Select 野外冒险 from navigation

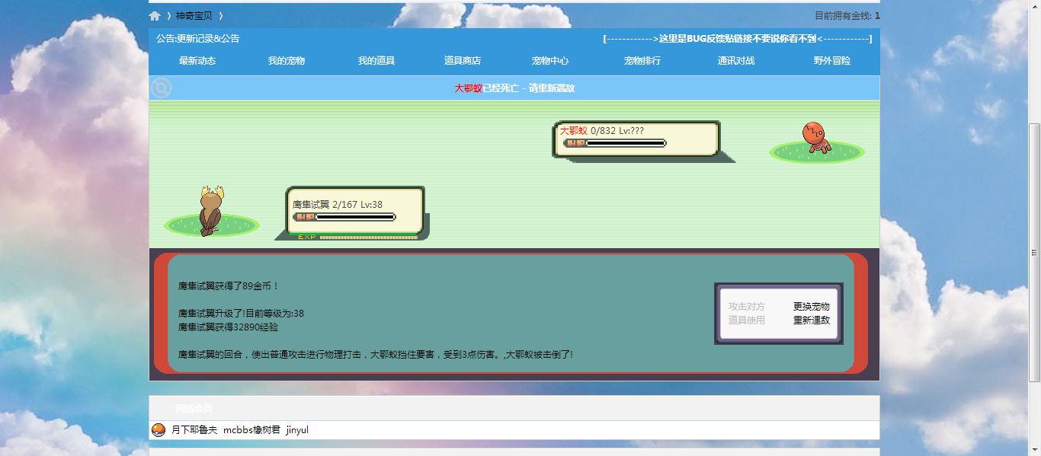832,61
